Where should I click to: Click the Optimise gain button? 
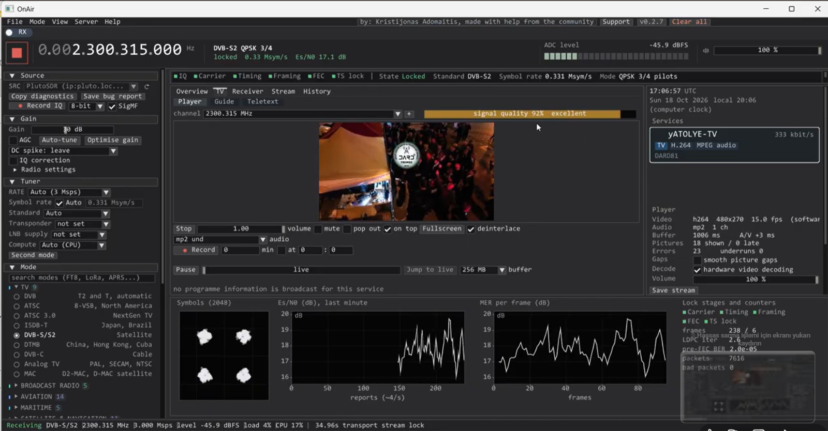pos(112,140)
